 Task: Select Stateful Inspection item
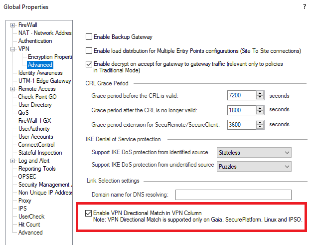click(40, 153)
